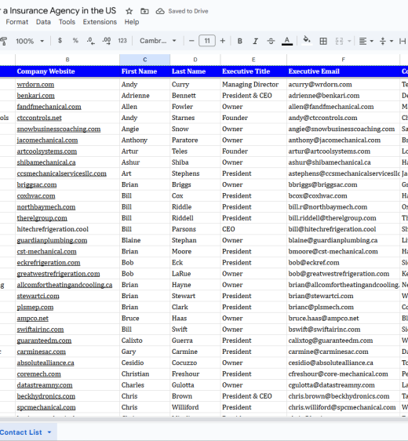Image resolution: width=408 pixels, height=441 pixels.
Task: Toggle italic formatting
Action: (255, 41)
